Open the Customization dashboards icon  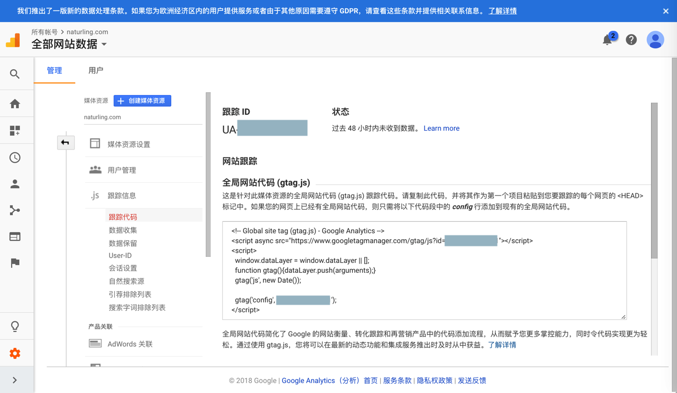tap(15, 131)
